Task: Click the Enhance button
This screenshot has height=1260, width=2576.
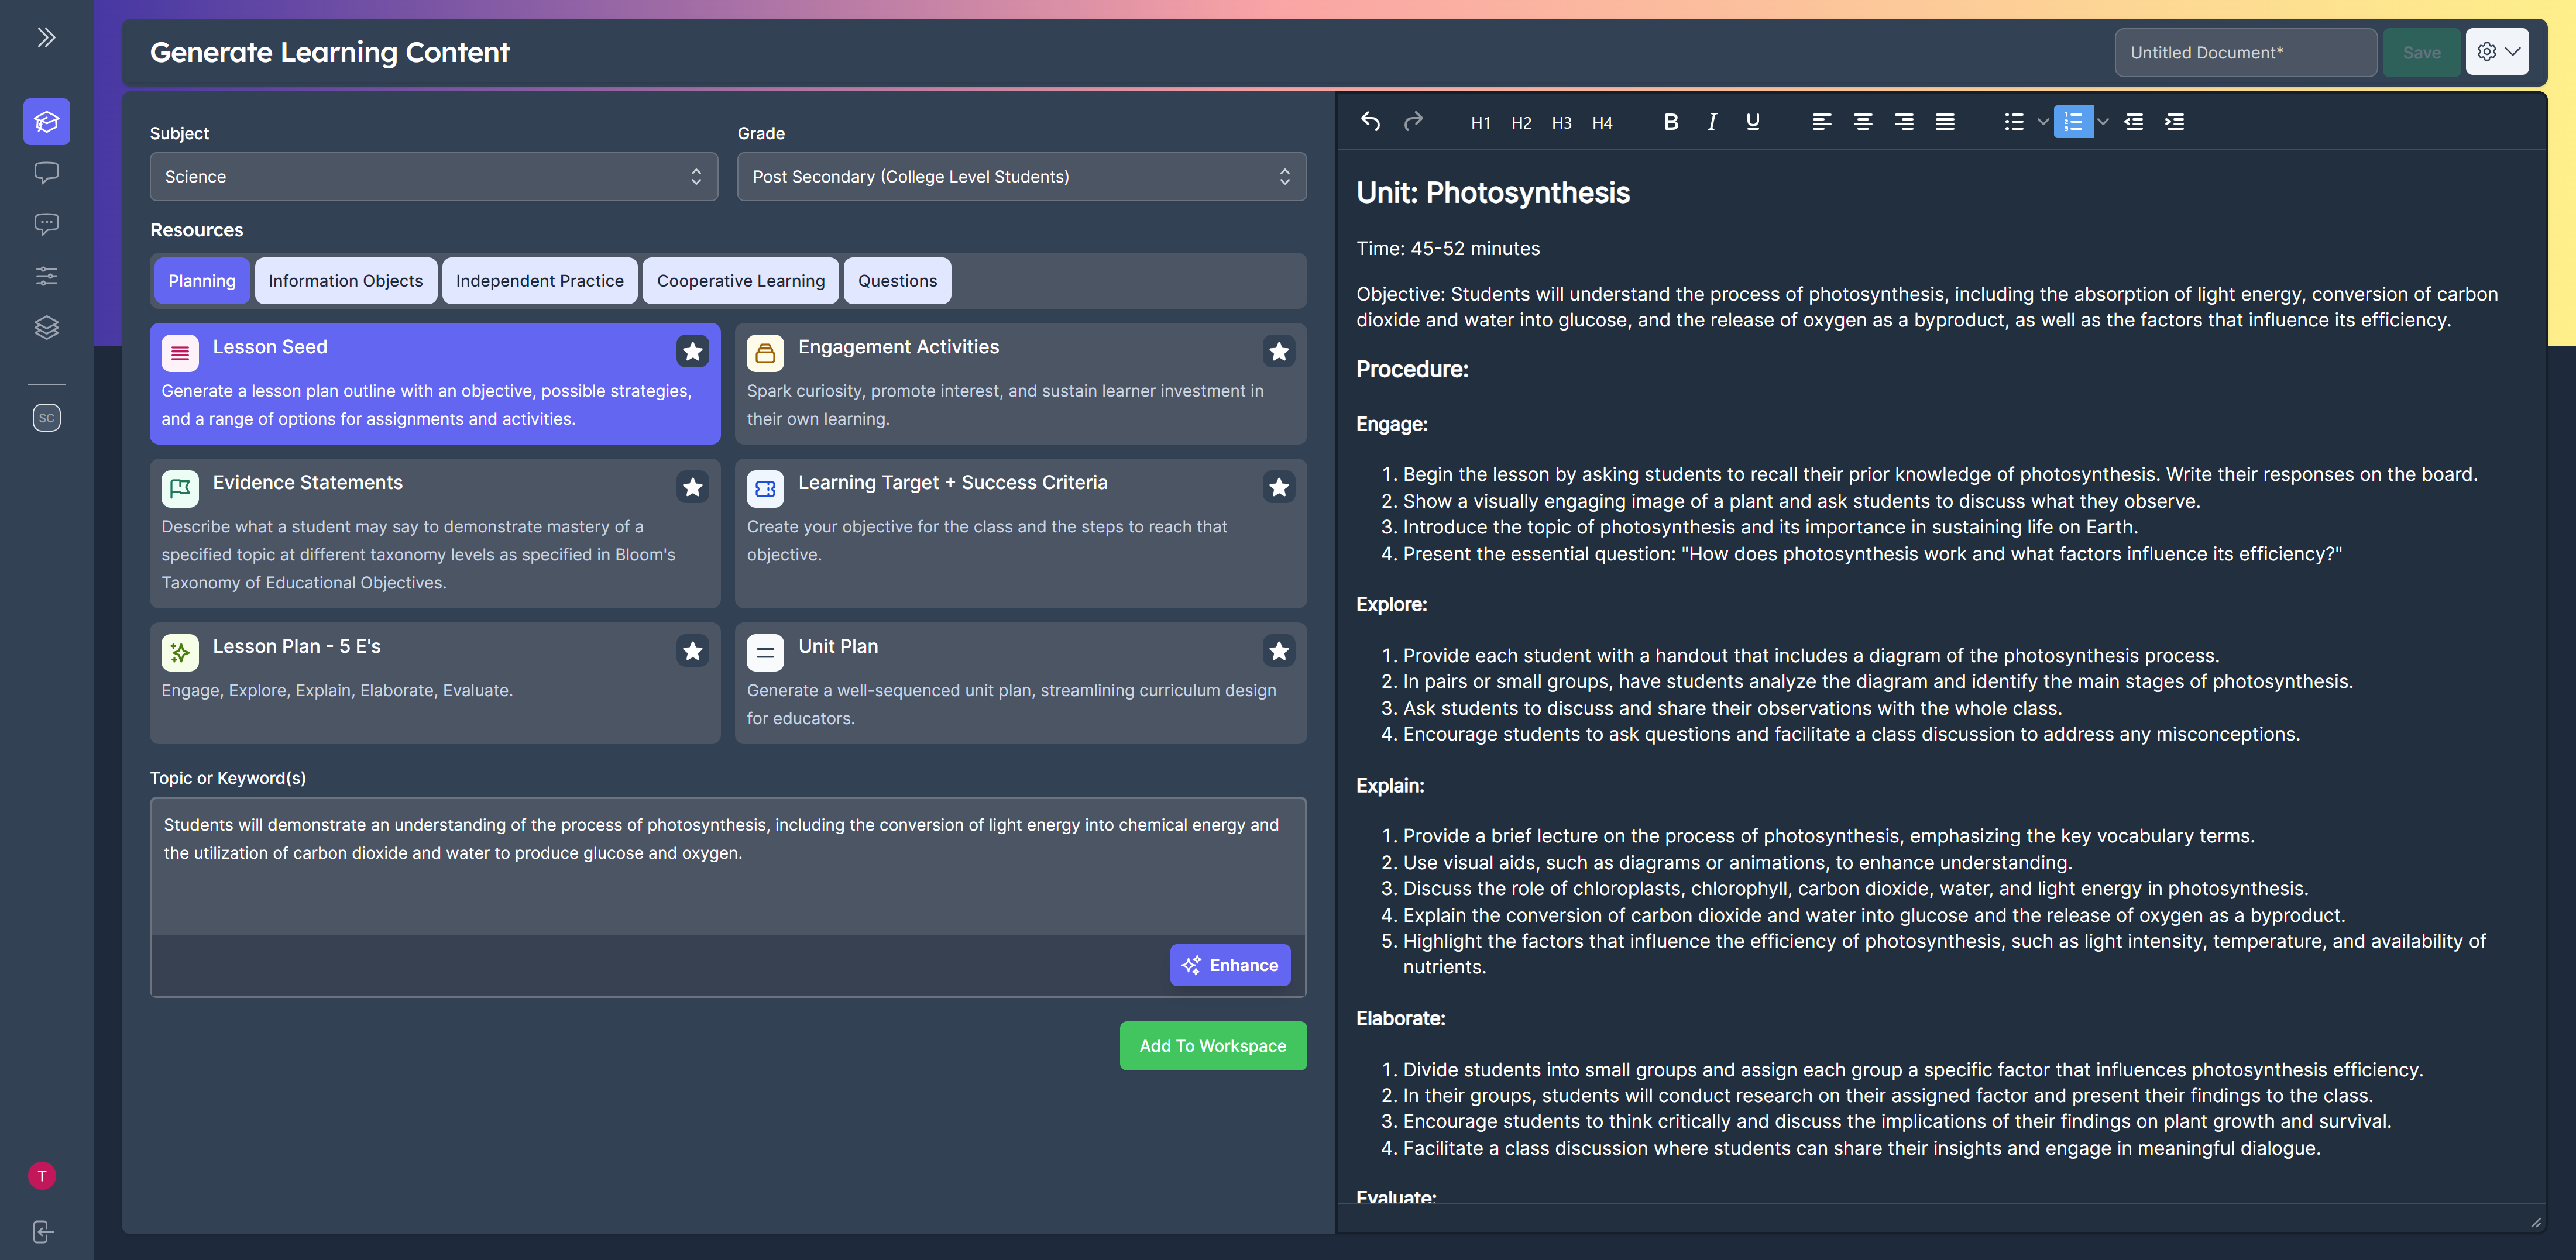Action: point(1229,965)
